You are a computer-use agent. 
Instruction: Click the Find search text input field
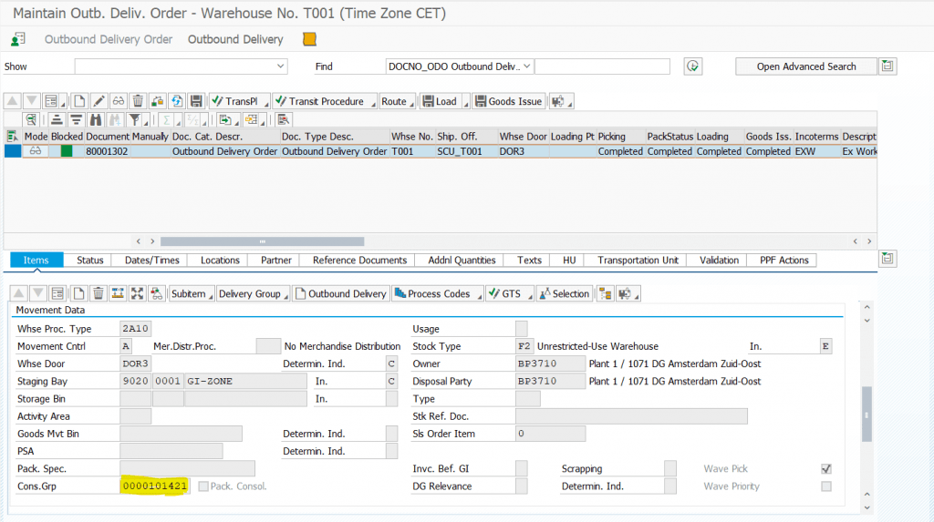tap(602, 67)
